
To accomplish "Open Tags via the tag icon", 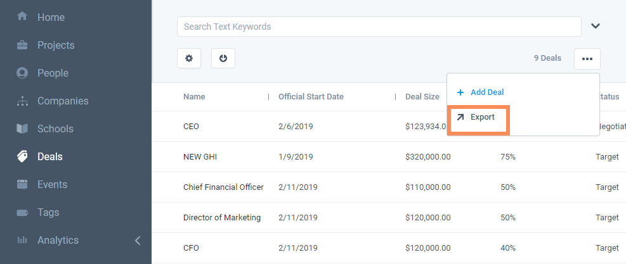I will (22, 212).
